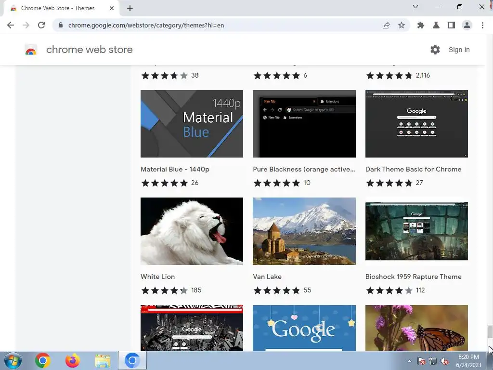Click the page vertical scrollbar thumb
This screenshot has width=493, height=370.
pos(490,331)
